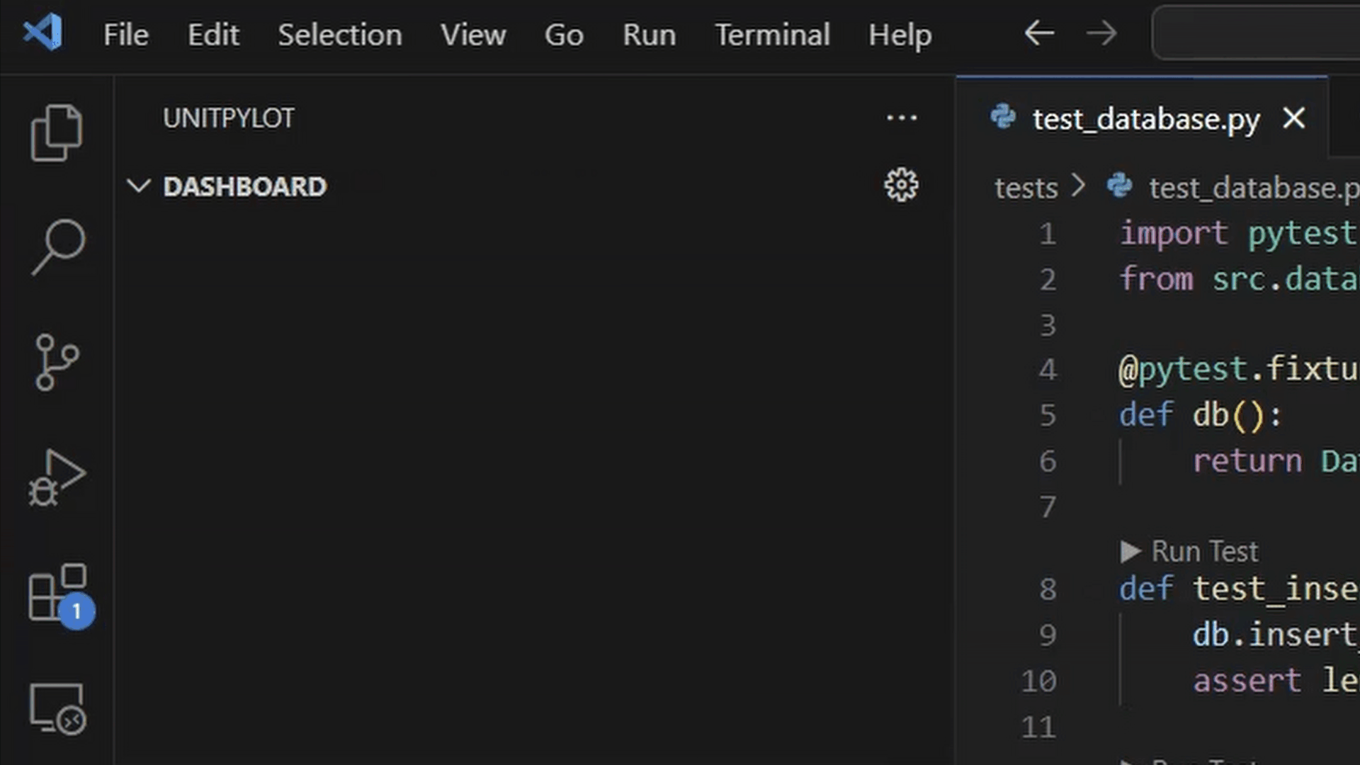Click the breadcrumb chevron after tests
The width and height of the screenshot is (1360, 765).
coord(1078,186)
